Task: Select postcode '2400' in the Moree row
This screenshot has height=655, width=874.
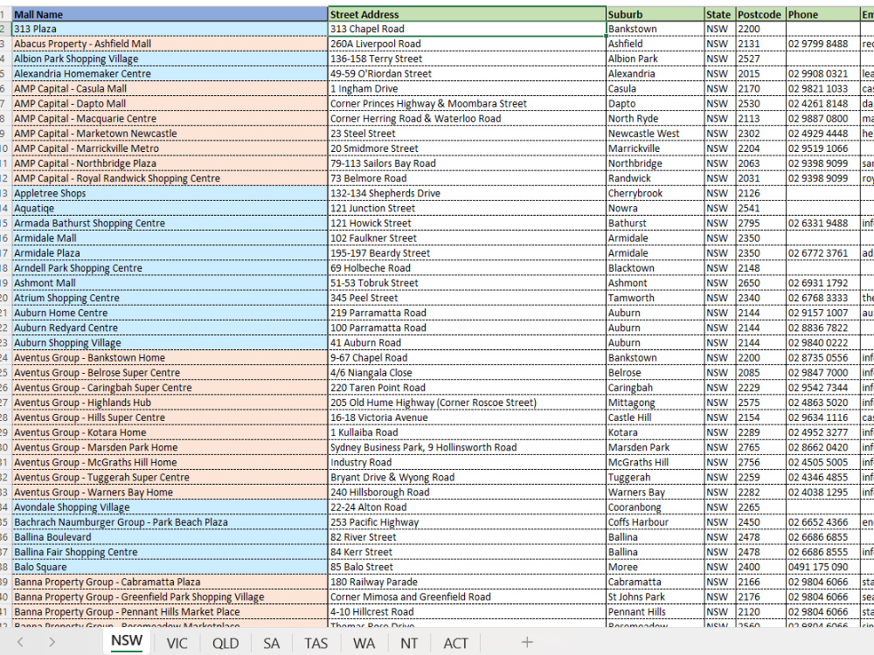Action: coord(760,567)
